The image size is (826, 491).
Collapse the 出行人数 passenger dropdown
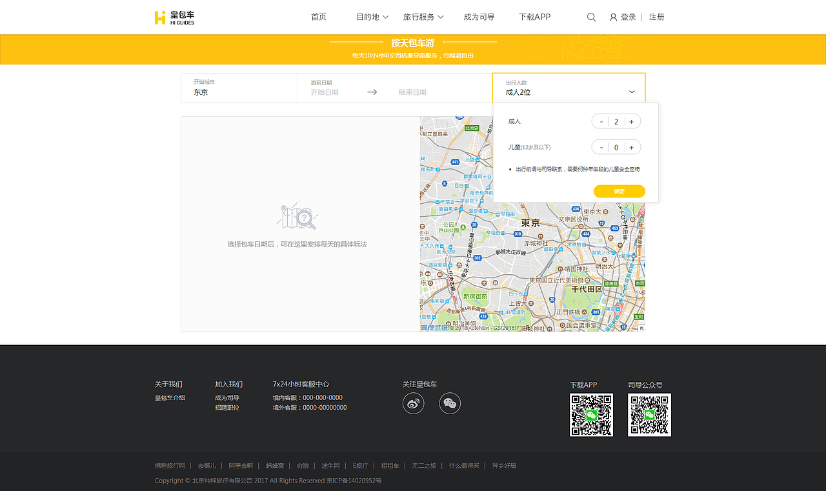(x=632, y=92)
